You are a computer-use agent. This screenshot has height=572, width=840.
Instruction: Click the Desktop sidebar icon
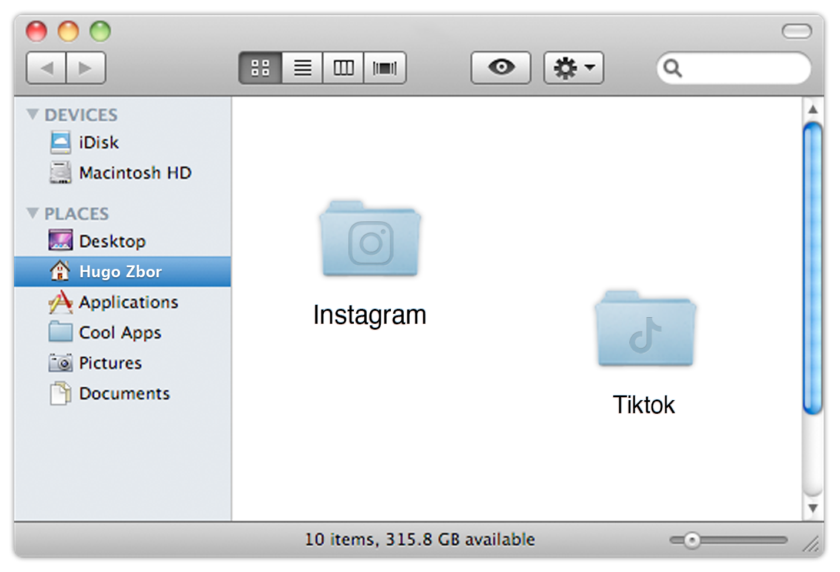(61, 241)
